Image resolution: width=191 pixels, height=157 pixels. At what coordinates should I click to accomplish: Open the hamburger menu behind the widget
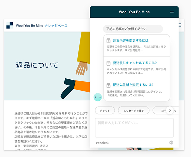point(180,25)
